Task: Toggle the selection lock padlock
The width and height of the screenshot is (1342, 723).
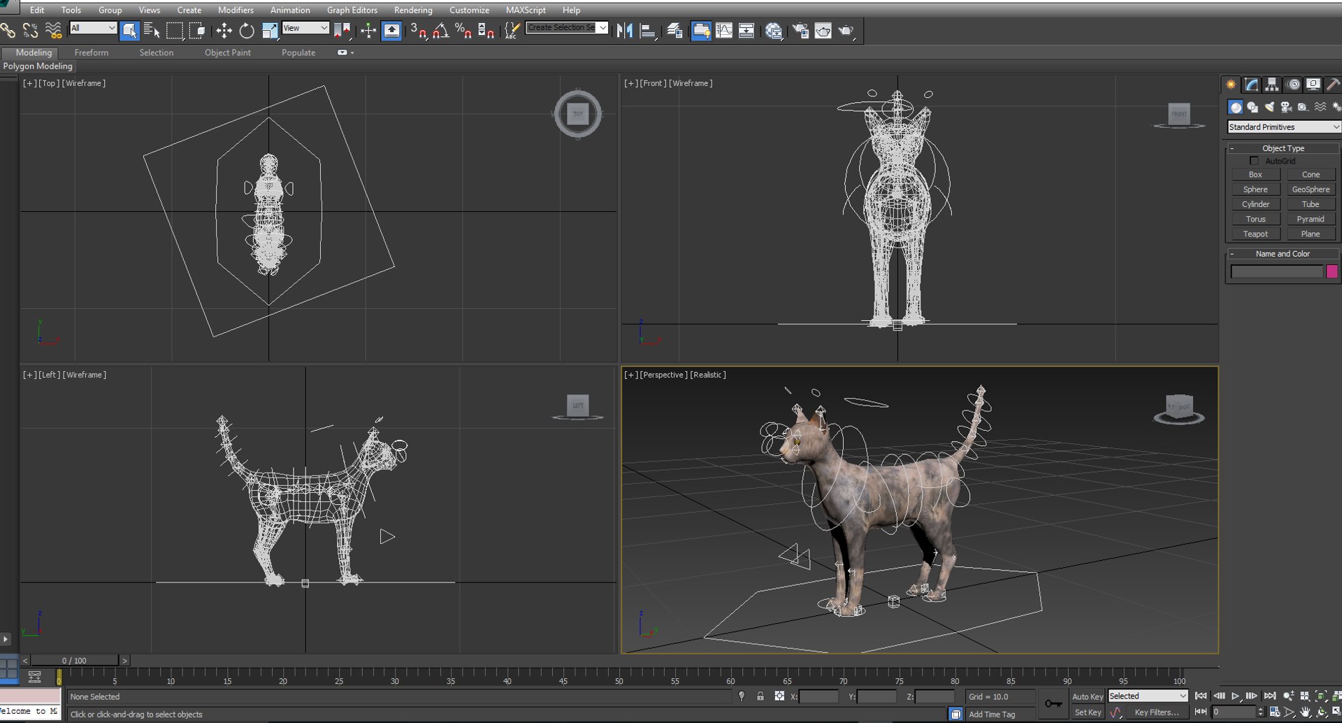Action: (760, 696)
